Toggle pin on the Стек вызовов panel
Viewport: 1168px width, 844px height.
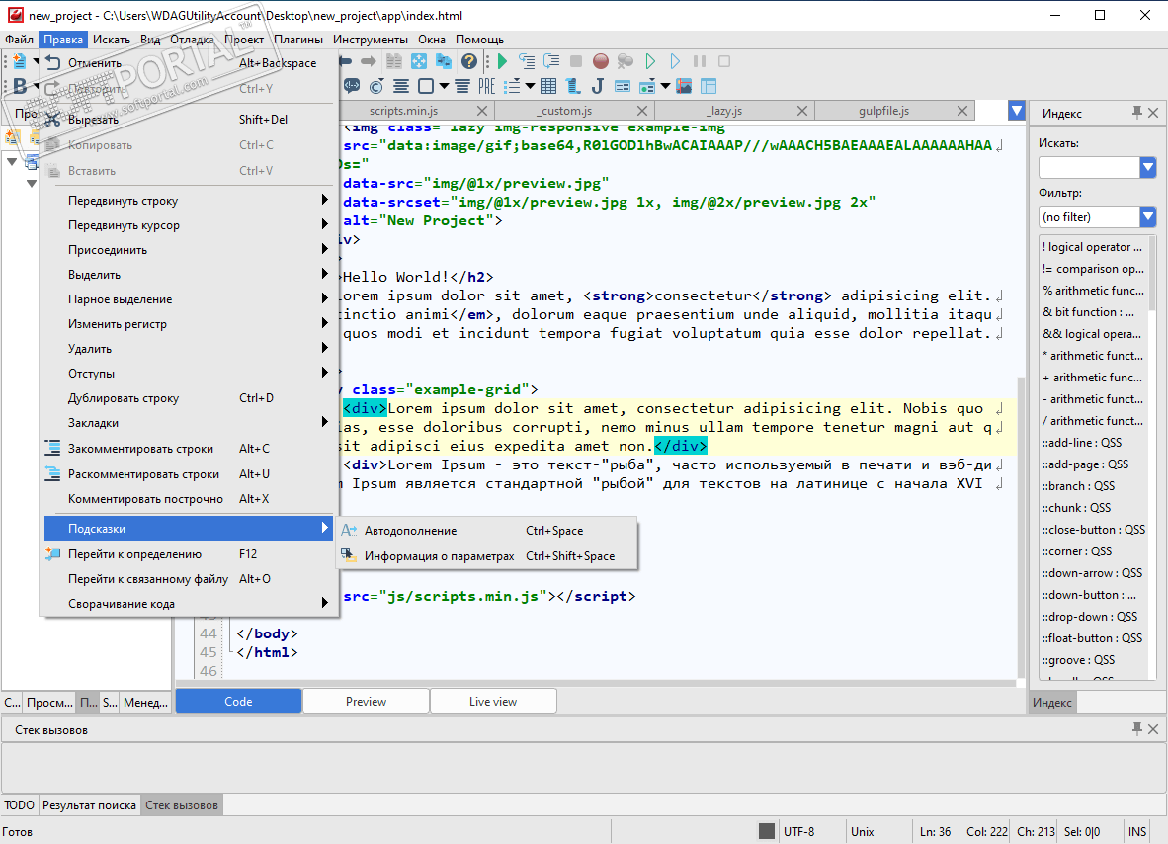tap(1136, 729)
